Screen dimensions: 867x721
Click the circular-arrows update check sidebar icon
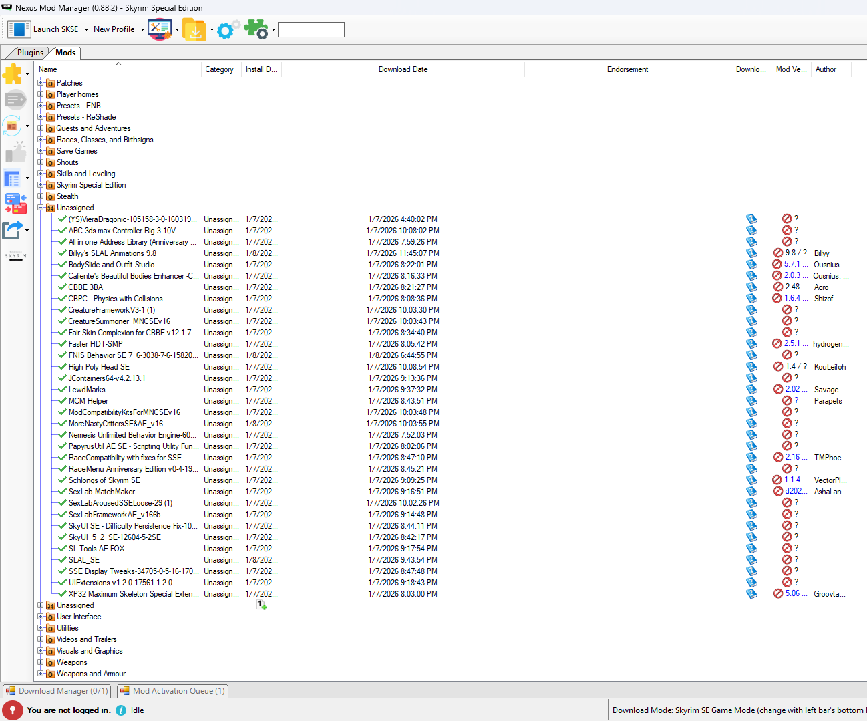coord(12,126)
